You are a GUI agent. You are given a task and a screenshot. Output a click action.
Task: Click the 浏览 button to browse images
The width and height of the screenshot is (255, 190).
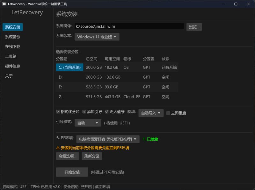click(194, 27)
